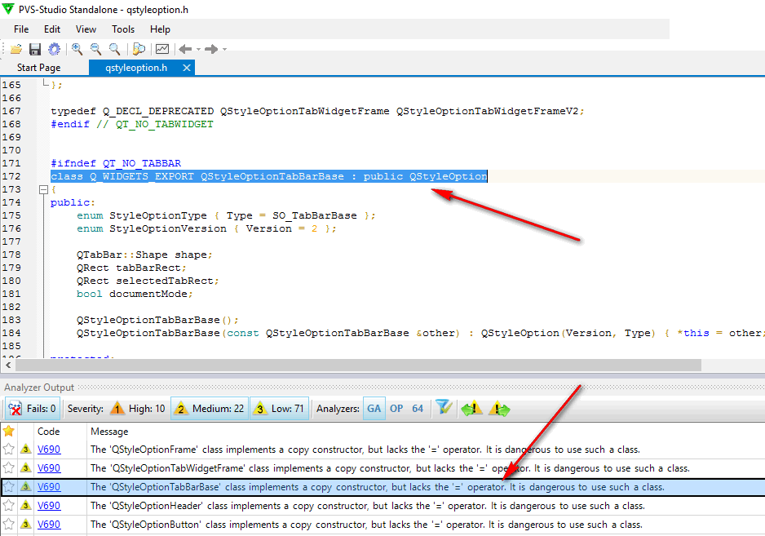Collapse the class block at line 173
This screenshot has height=536, width=765.
pos(43,189)
